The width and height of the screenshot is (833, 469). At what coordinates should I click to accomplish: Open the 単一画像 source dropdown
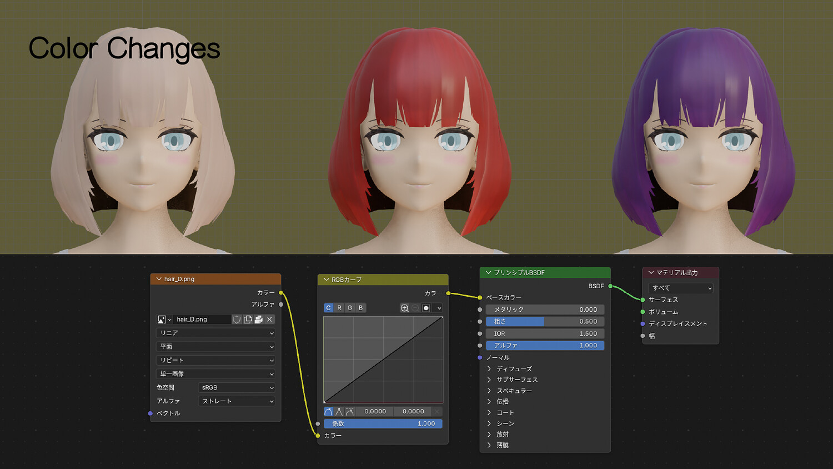(216, 374)
